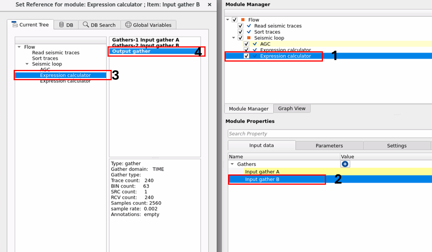Click the blue checkmark status icon beside Read seismic traces
Screen dimensions: 432x252
pyautogui.click(x=249, y=25)
